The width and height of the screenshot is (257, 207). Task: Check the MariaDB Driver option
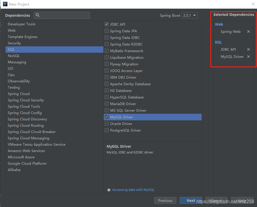click(x=106, y=104)
